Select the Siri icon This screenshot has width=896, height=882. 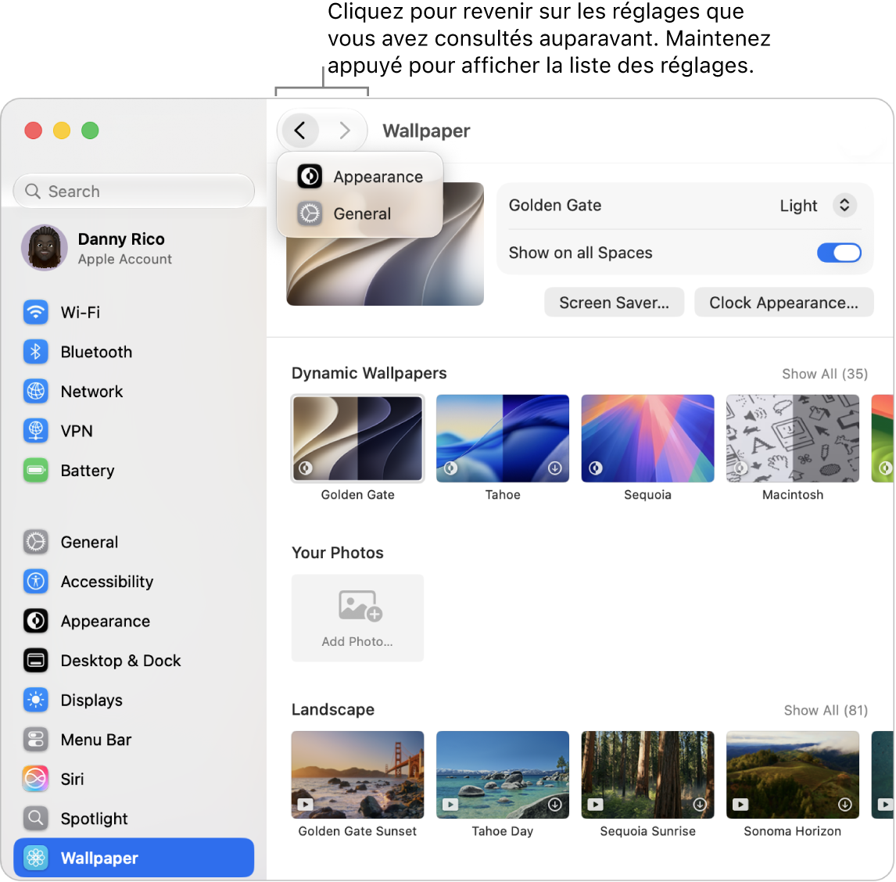click(x=35, y=779)
